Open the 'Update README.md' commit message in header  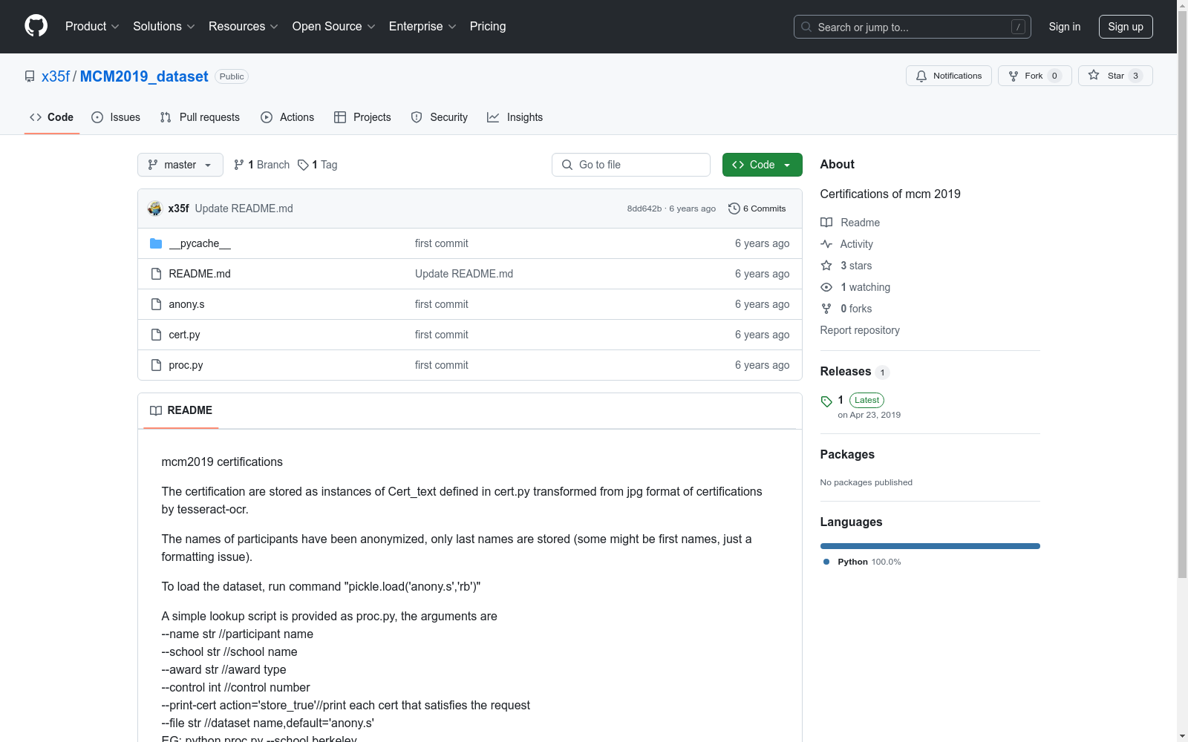pyautogui.click(x=244, y=209)
